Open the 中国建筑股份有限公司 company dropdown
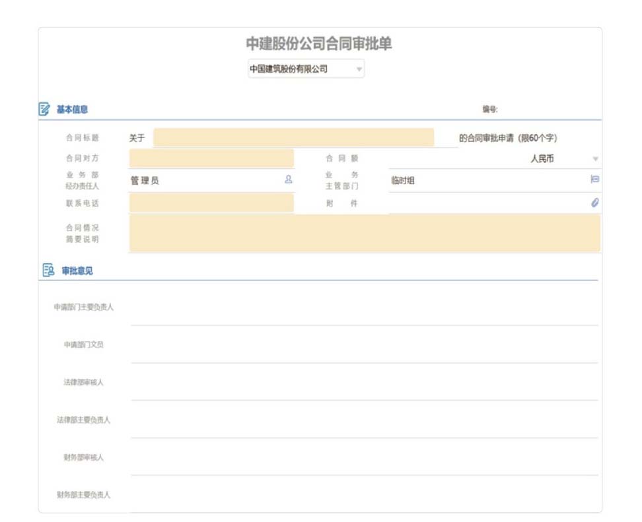This screenshot has height=522, width=642. [306, 69]
